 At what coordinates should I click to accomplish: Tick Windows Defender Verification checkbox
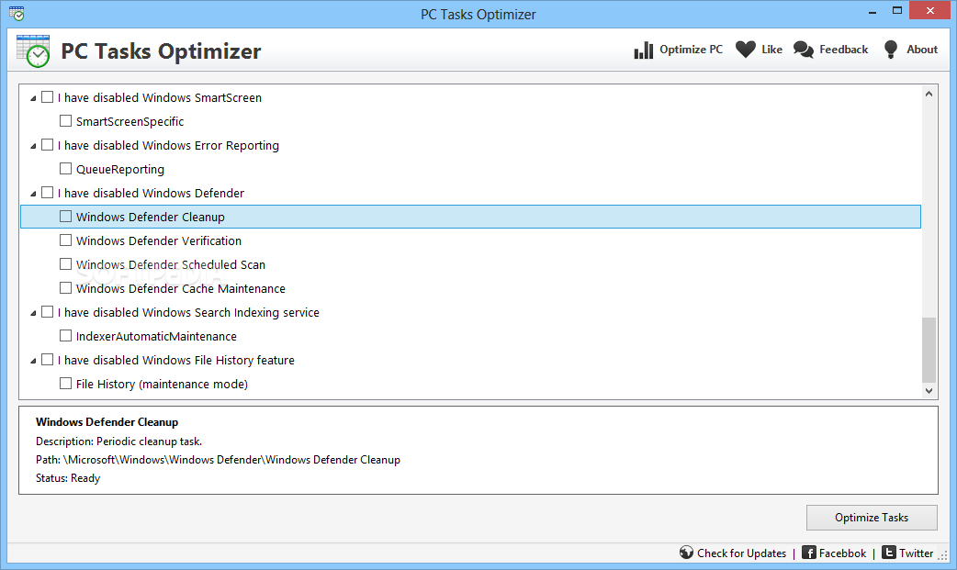[66, 240]
